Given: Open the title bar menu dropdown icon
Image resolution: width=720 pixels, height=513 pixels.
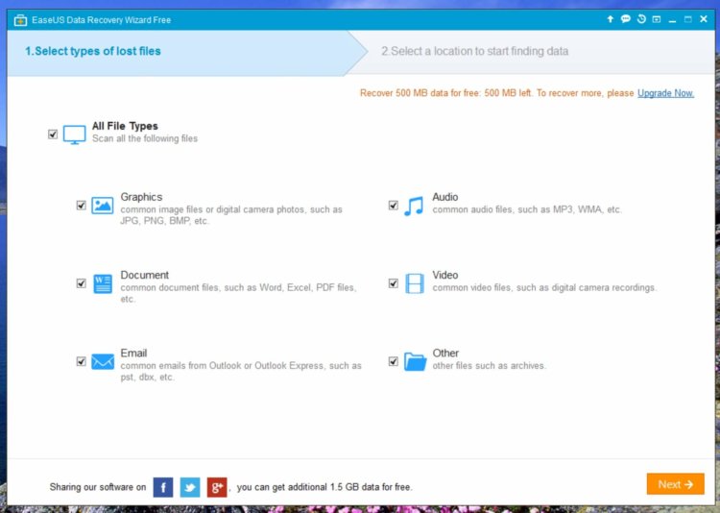Looking at the screenshot, I should 657,19.
